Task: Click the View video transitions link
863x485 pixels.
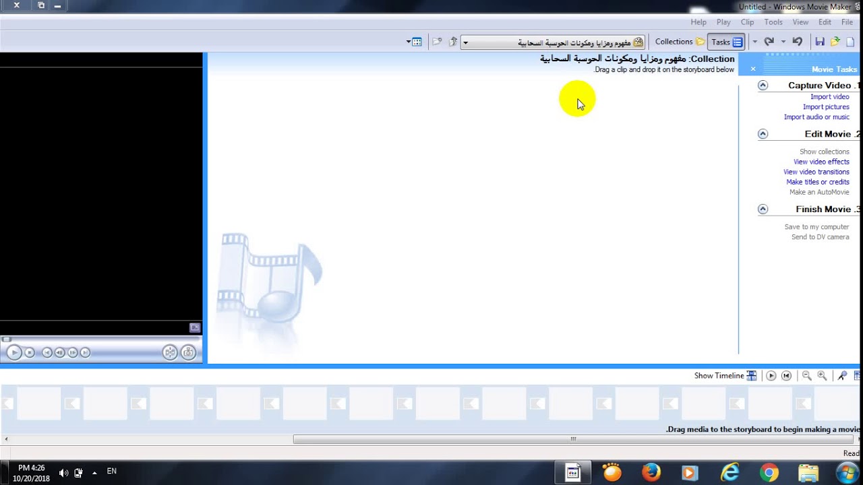Action: point(816,172)
